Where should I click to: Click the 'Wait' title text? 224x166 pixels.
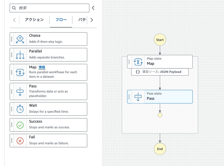coord(33,105)
